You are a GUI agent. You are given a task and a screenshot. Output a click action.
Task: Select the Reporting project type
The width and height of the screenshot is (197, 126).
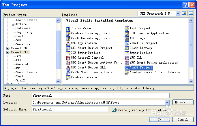pyautogui.click(x=24, y=32)
